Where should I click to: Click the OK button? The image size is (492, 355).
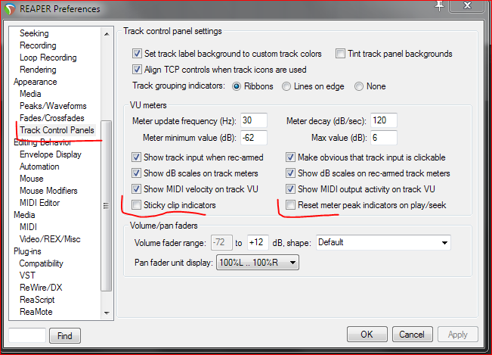tap(367, 335)
